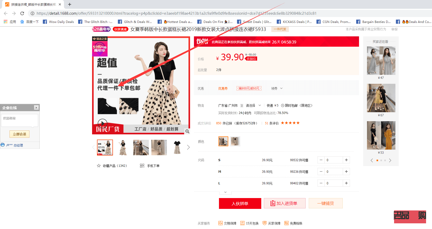Image resolution: width=432 pixels, height=229 pixels.
Task: Click the QR code mobile order icon
Action: 142,166
